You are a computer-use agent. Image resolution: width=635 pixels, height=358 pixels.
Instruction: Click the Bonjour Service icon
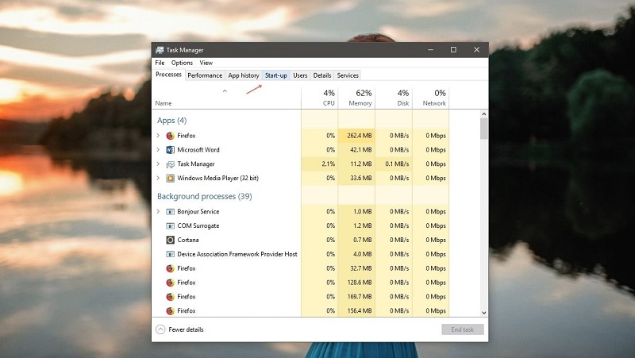170,211
